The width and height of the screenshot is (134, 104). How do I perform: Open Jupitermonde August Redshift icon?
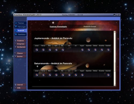(82, 50)
